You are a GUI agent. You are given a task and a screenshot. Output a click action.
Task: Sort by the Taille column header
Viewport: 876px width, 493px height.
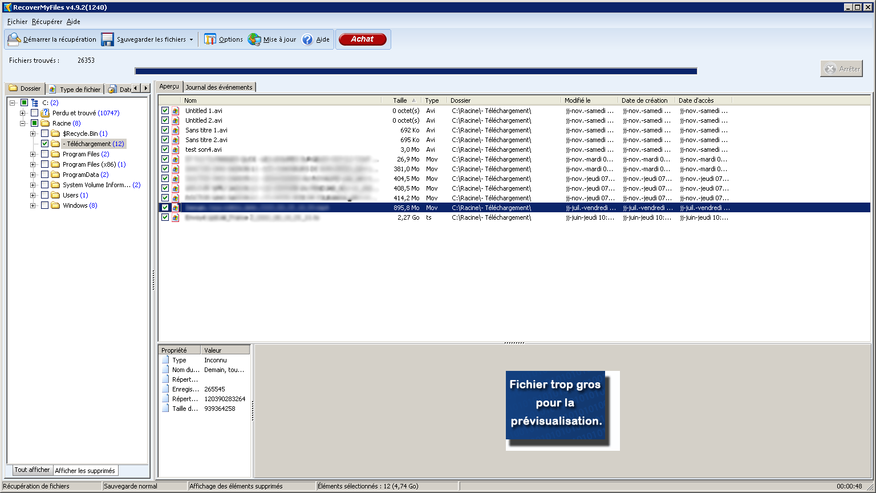(401, 100)
